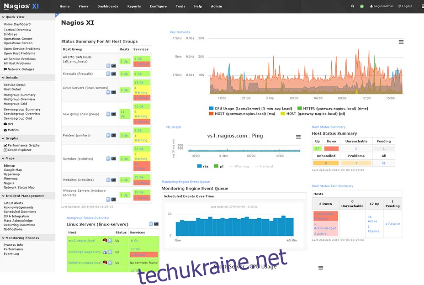Click command icon for Printers row
The image size is (424, 285).
point(114,135)
